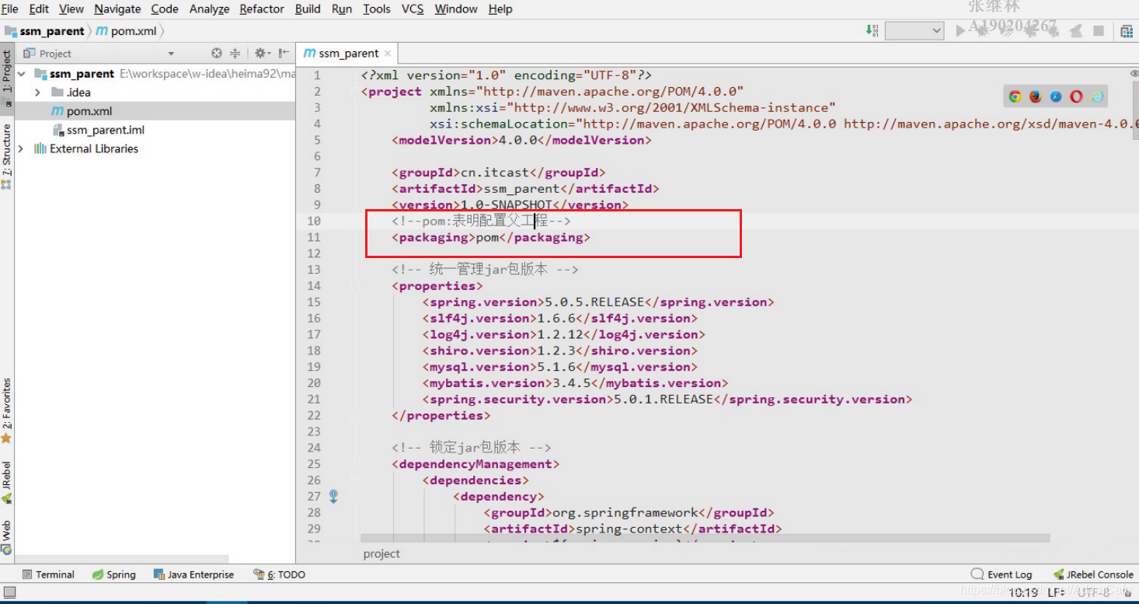Screen dimensions: 1139x604
Task: Click the editor horizontal scrollbar
Action: tap(705, 538)
